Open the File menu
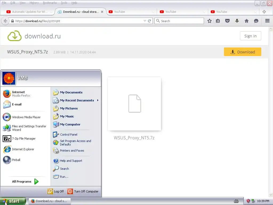273x205 pixels. point(4,3)
